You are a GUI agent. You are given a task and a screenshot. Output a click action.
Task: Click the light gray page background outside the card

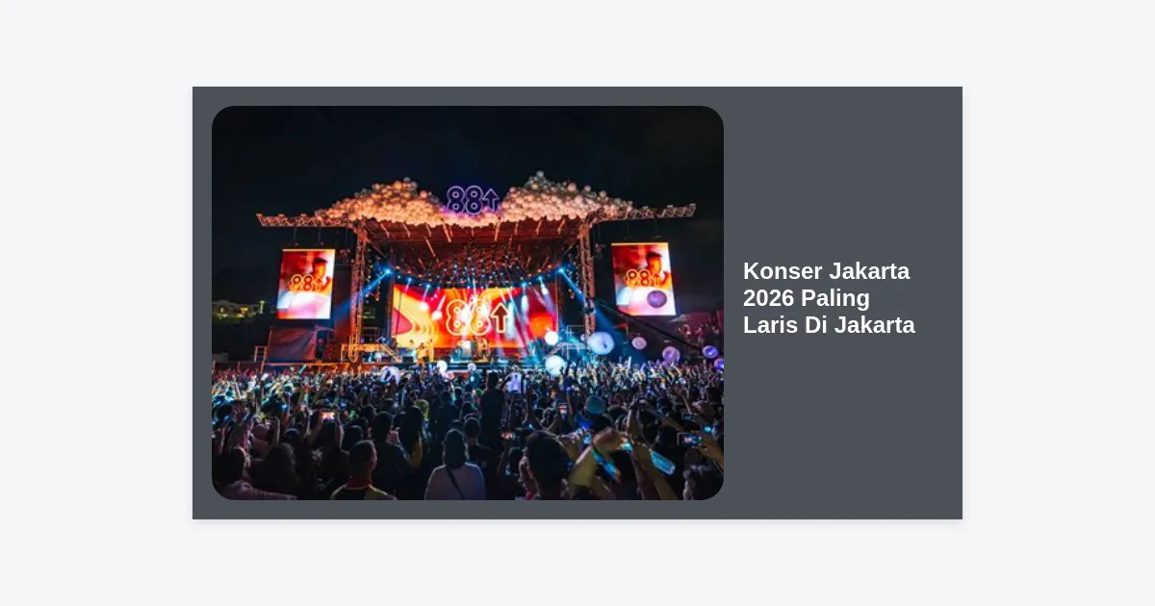coord(96,303)
